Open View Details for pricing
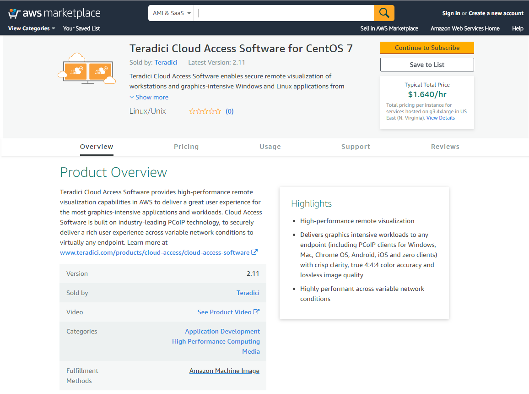The image size is (529, 394). (x=441, y=118)
